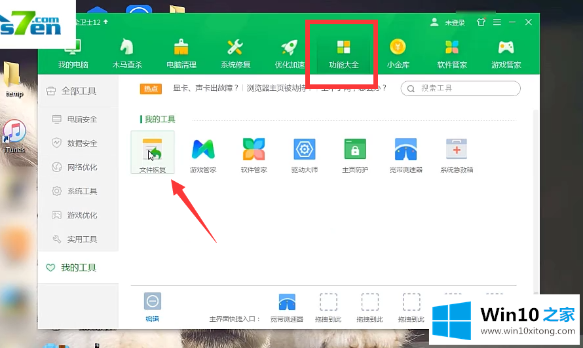Select 电脑安全 category in sidebar

pos(78,119)
